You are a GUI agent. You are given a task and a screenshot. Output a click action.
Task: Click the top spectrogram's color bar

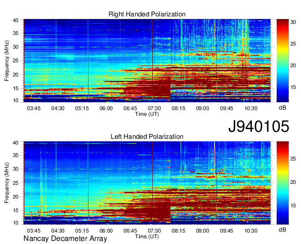click(x=282, y=61)
